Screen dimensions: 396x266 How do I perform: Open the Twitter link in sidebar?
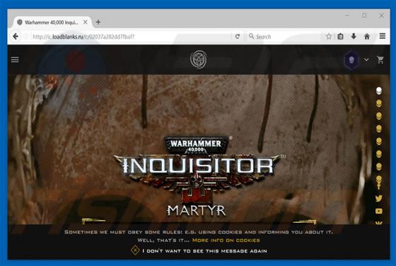coord(379,198)
